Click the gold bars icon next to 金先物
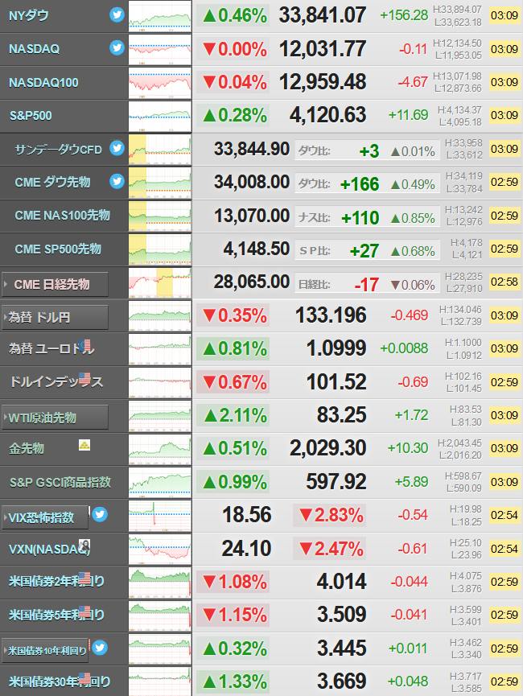 click(x=84, y=445)
